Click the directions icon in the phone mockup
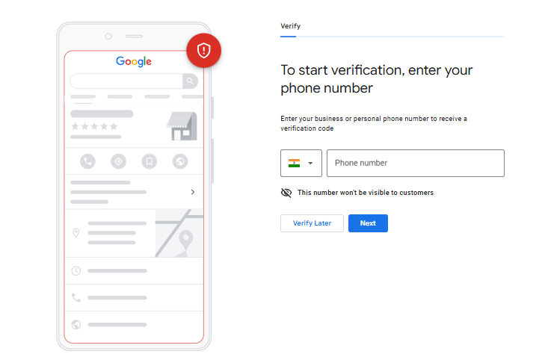 click(x=118, y=161)
